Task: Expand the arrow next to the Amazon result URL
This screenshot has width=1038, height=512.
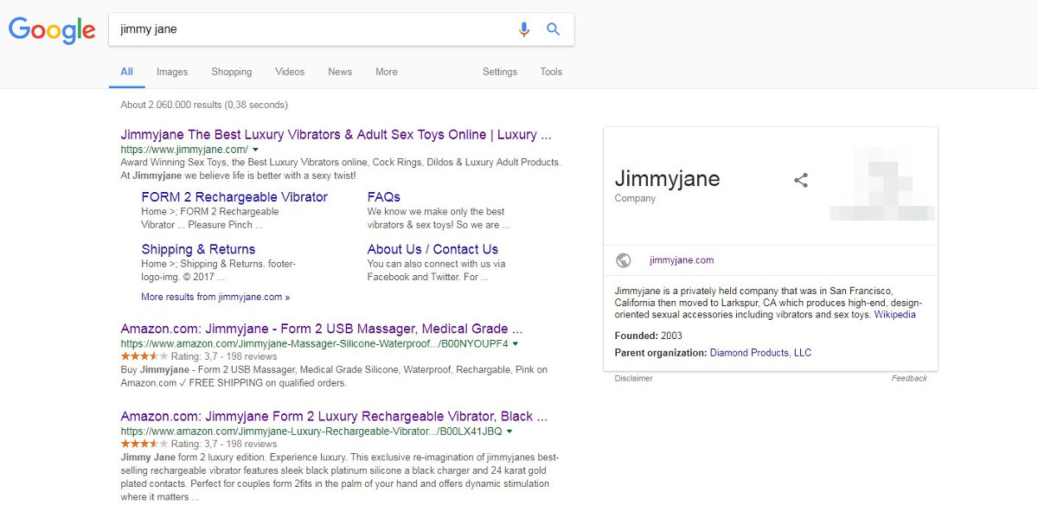Action: point(516,342)
